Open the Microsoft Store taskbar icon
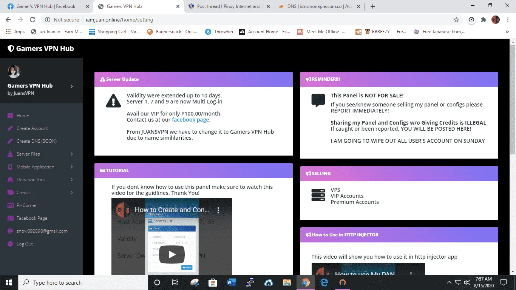The width and height of the screenshot is (516, 290). (x=213, y=282)
